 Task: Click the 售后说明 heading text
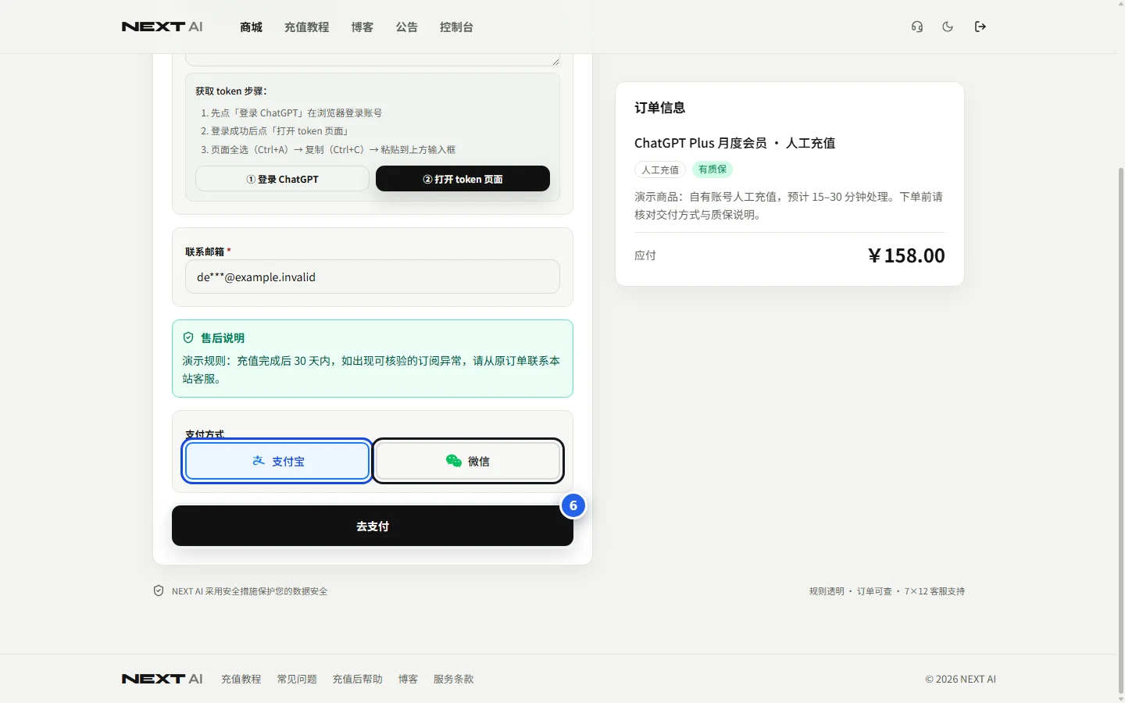(223, 337)
